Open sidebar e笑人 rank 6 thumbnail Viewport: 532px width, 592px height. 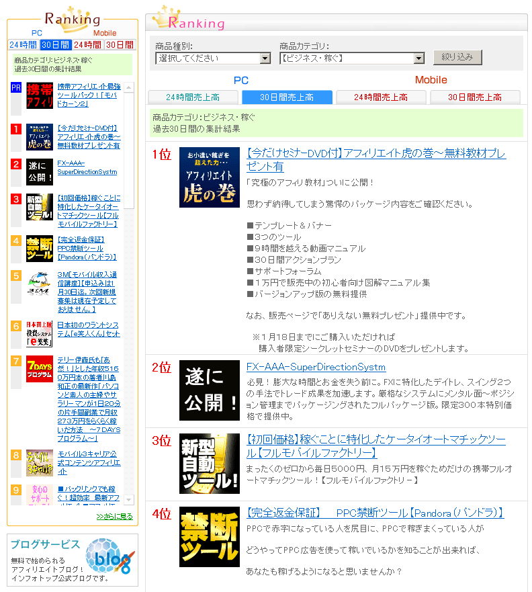(40, 334)
